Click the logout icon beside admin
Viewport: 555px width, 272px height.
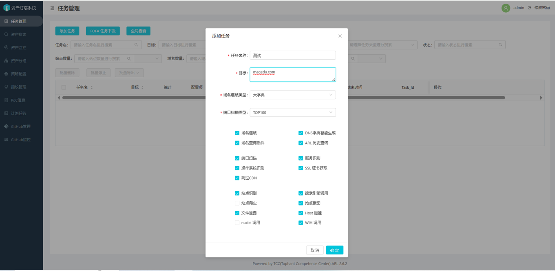click(x=529, y=8)
